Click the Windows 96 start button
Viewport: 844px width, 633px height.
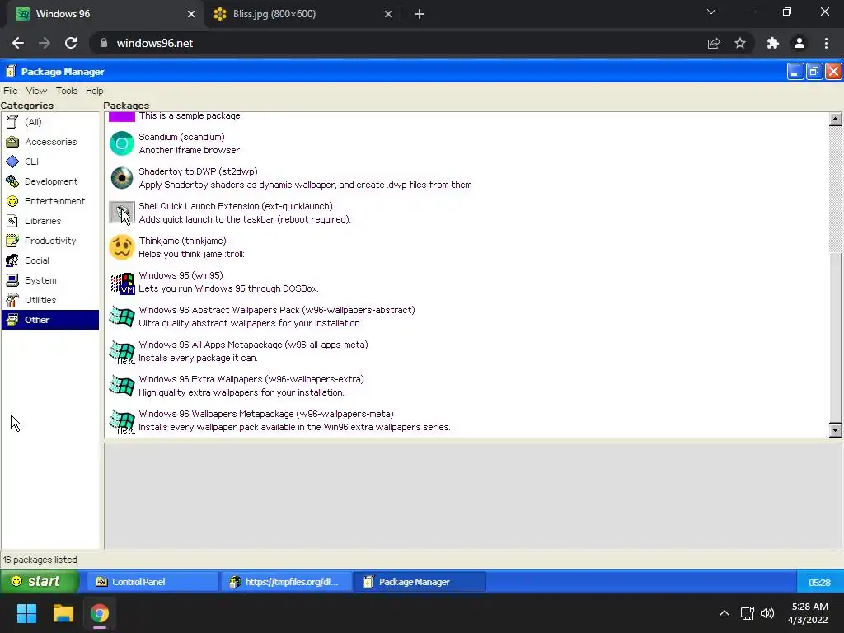click(40, 581)
